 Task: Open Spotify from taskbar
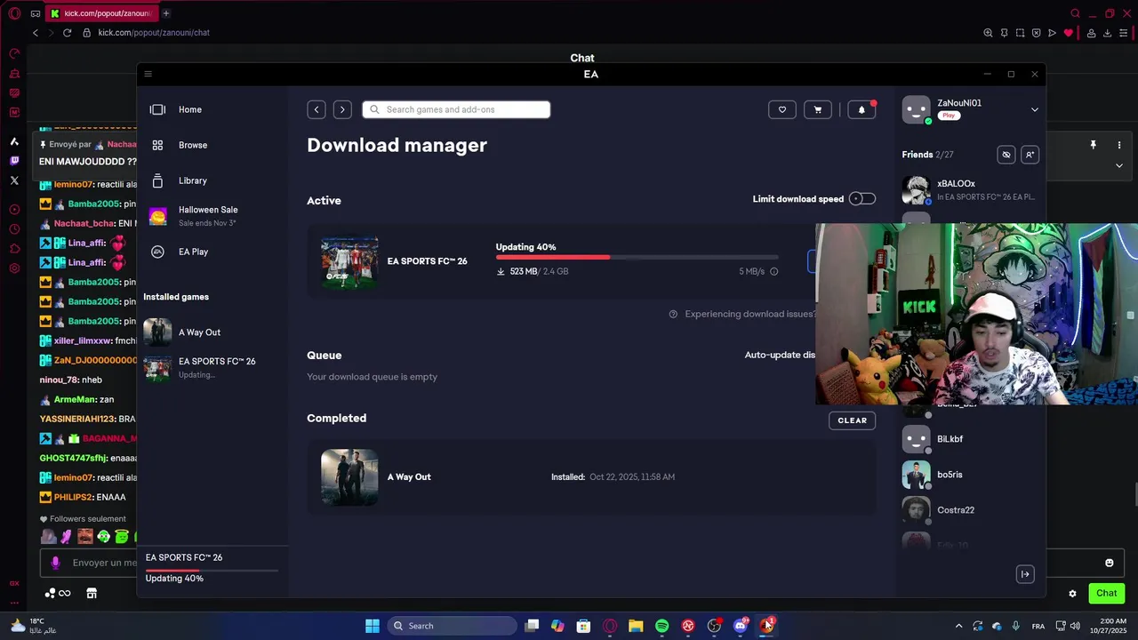(661, 626)
